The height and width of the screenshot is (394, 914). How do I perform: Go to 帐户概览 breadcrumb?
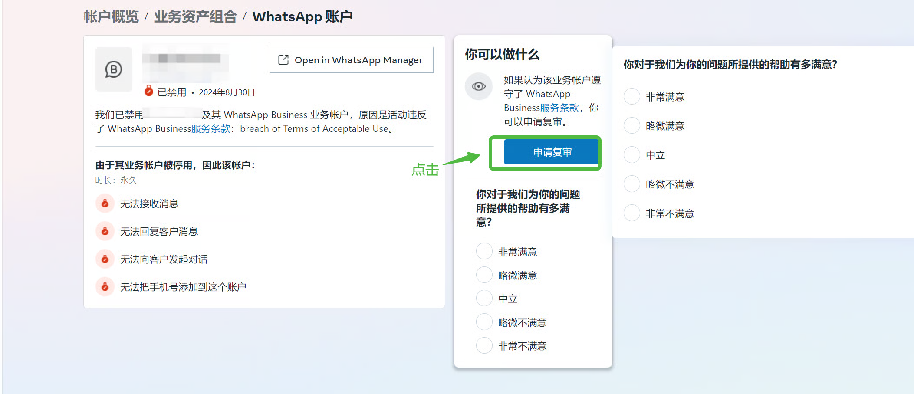pyautogui.click(x=111, y=16)
